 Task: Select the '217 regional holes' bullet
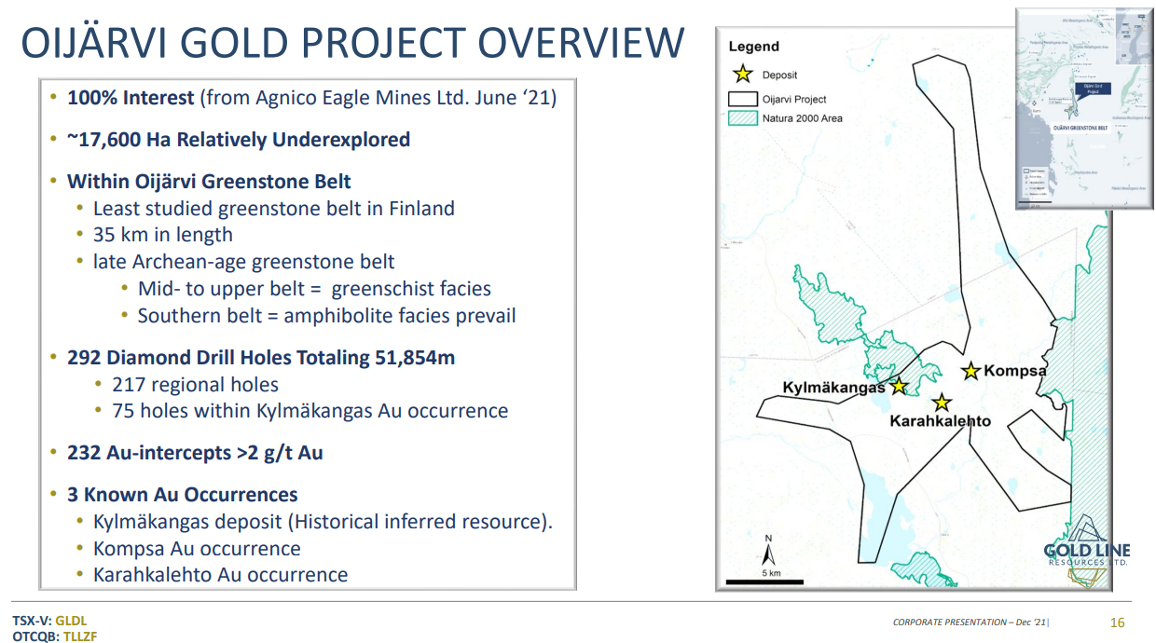pyautogui.click(x=195, y=384)
